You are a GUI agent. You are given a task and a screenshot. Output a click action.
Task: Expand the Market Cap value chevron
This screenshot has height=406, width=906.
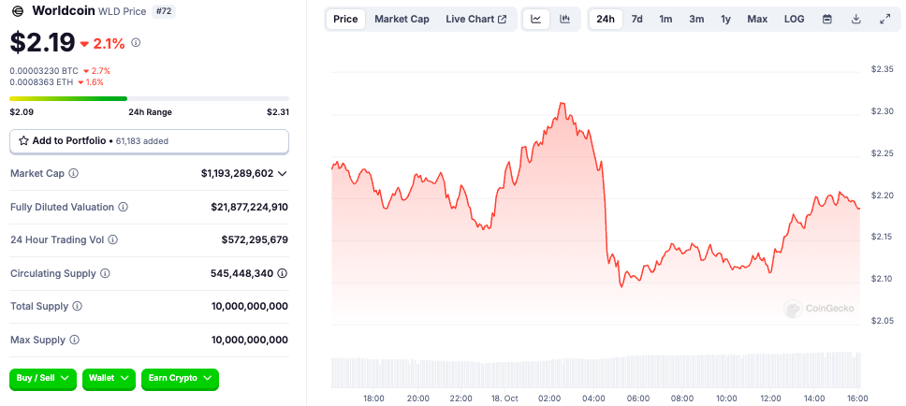pyautogui.click(x=283, y=174)
